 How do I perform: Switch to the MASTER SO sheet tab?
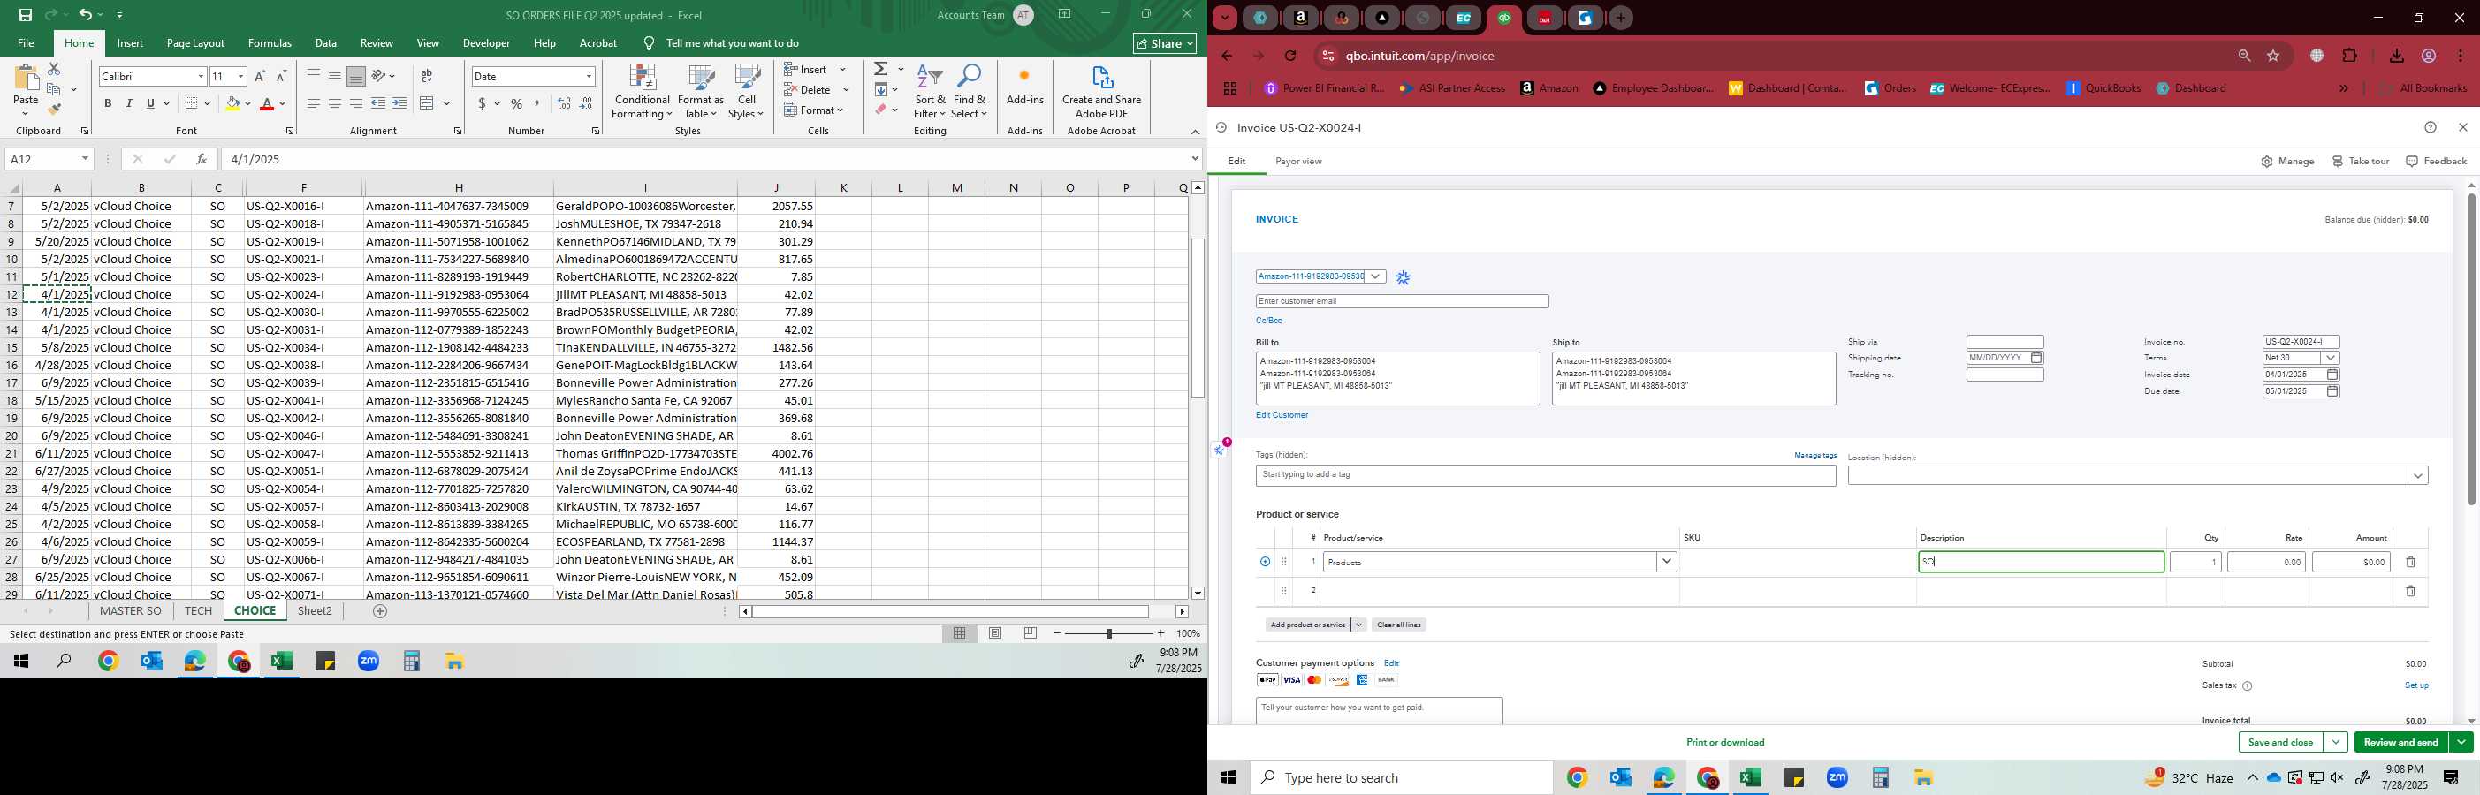(x=131, y=611)
